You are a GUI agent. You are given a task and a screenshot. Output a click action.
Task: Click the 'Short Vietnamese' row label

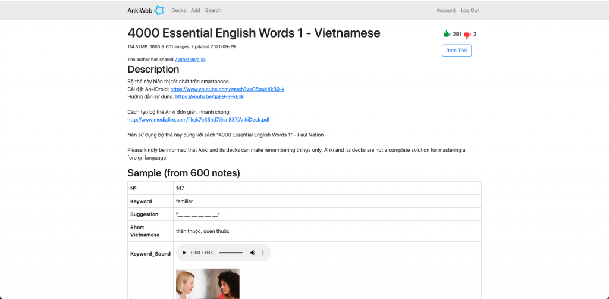[x=145, y=231]
